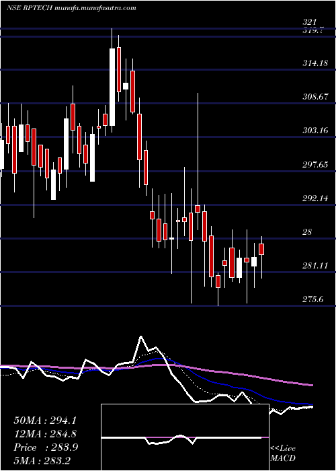The image size is (336, 471).
Task: Click inside the MACD indicator box
Action: [x=185, y=437]
